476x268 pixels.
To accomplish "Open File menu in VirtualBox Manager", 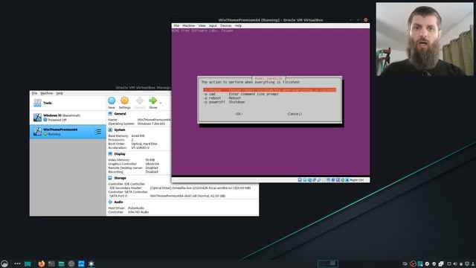I will pyautogui.click(x=35, y=93).
